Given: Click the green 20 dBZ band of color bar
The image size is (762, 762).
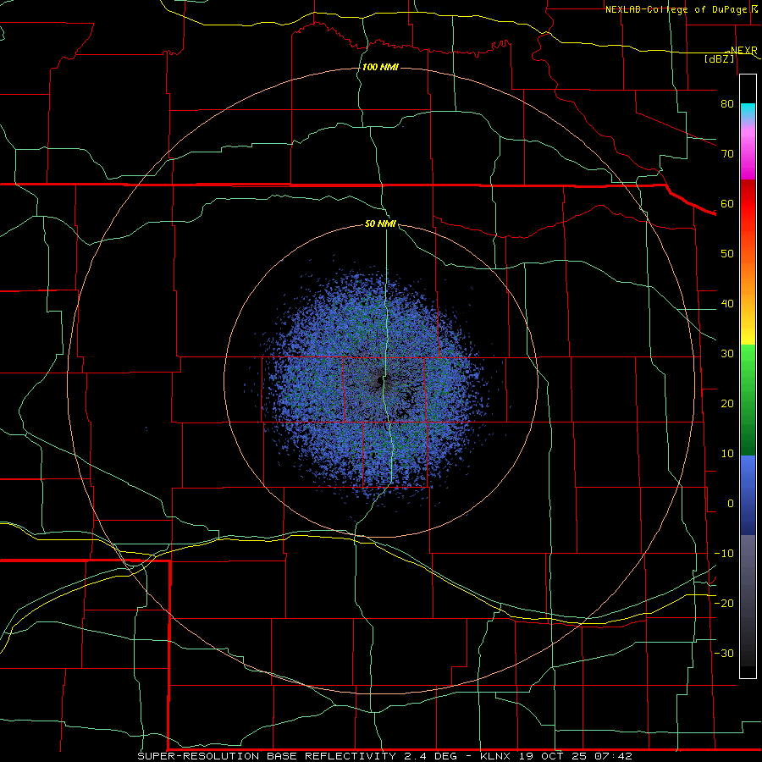Looking at the screenshot, I should (x=748, y=404).
